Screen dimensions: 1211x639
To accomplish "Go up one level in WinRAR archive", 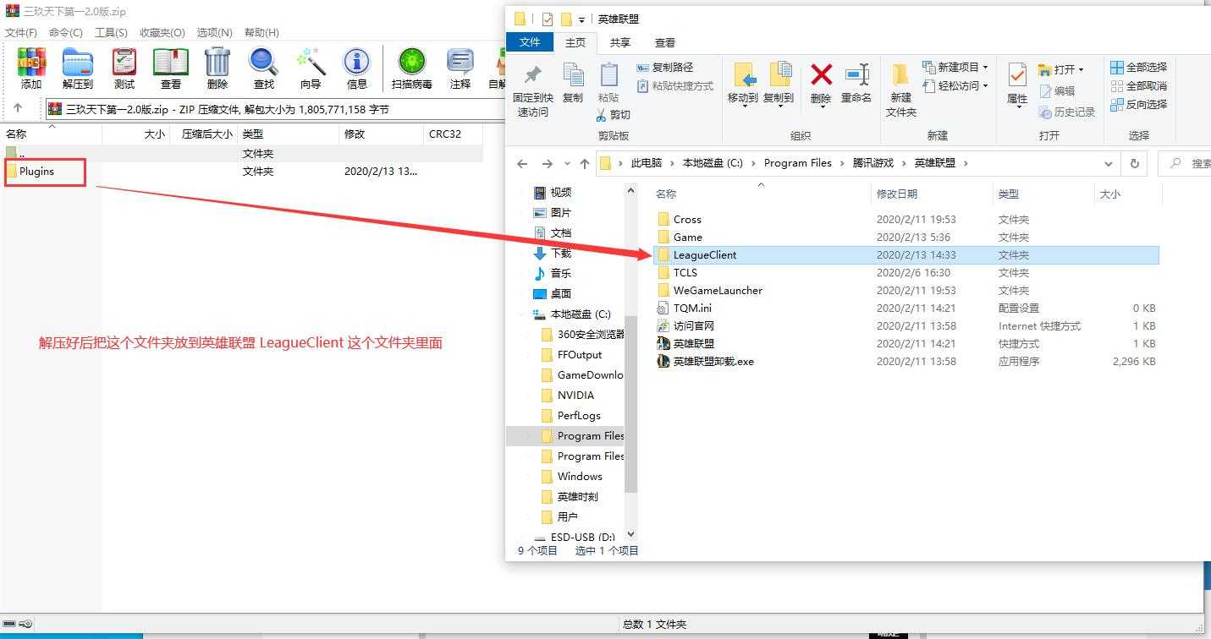I will [x=18, y=109].
